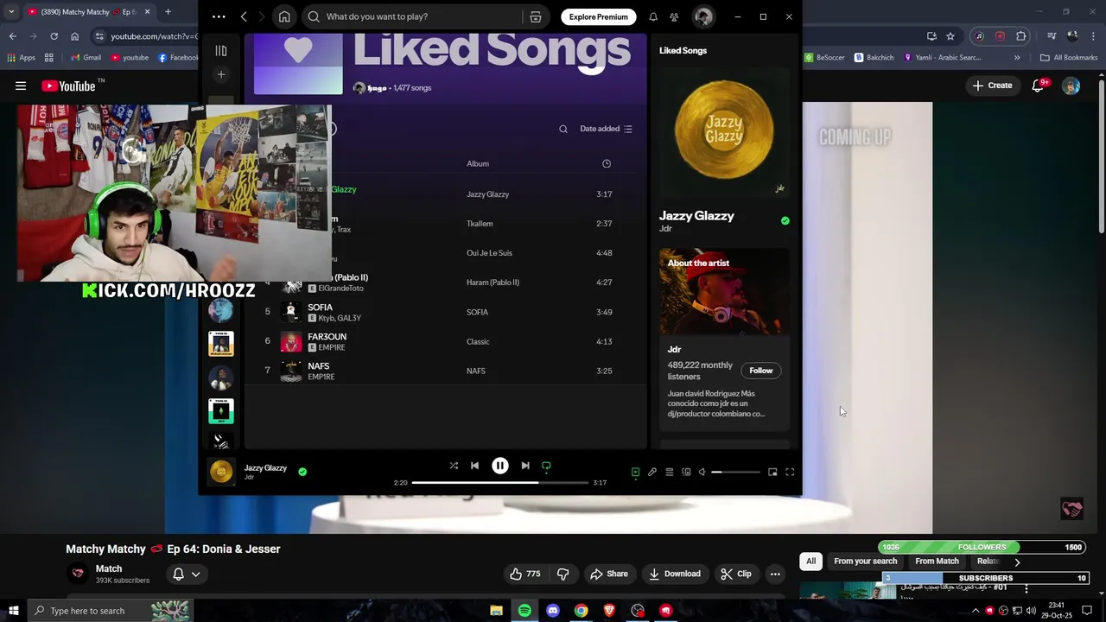Open YouTube notifications bell
This screenshot has width=1106, height=622.
pos(1039,86)
